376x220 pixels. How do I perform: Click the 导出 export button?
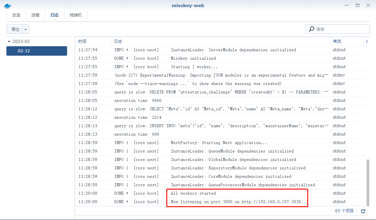coord(15,29)
